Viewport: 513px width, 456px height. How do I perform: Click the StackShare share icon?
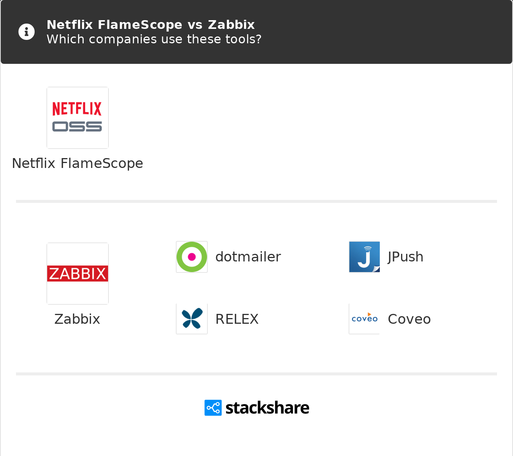[x=213, y=408]
